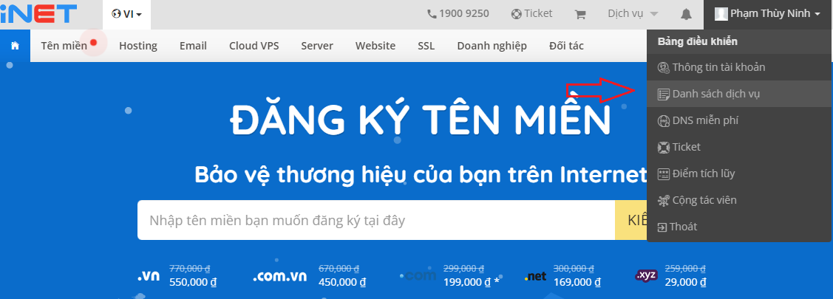The image size is (833, 299).
Task: Click the DNS miễn phí icon
Action: [664, 120]
